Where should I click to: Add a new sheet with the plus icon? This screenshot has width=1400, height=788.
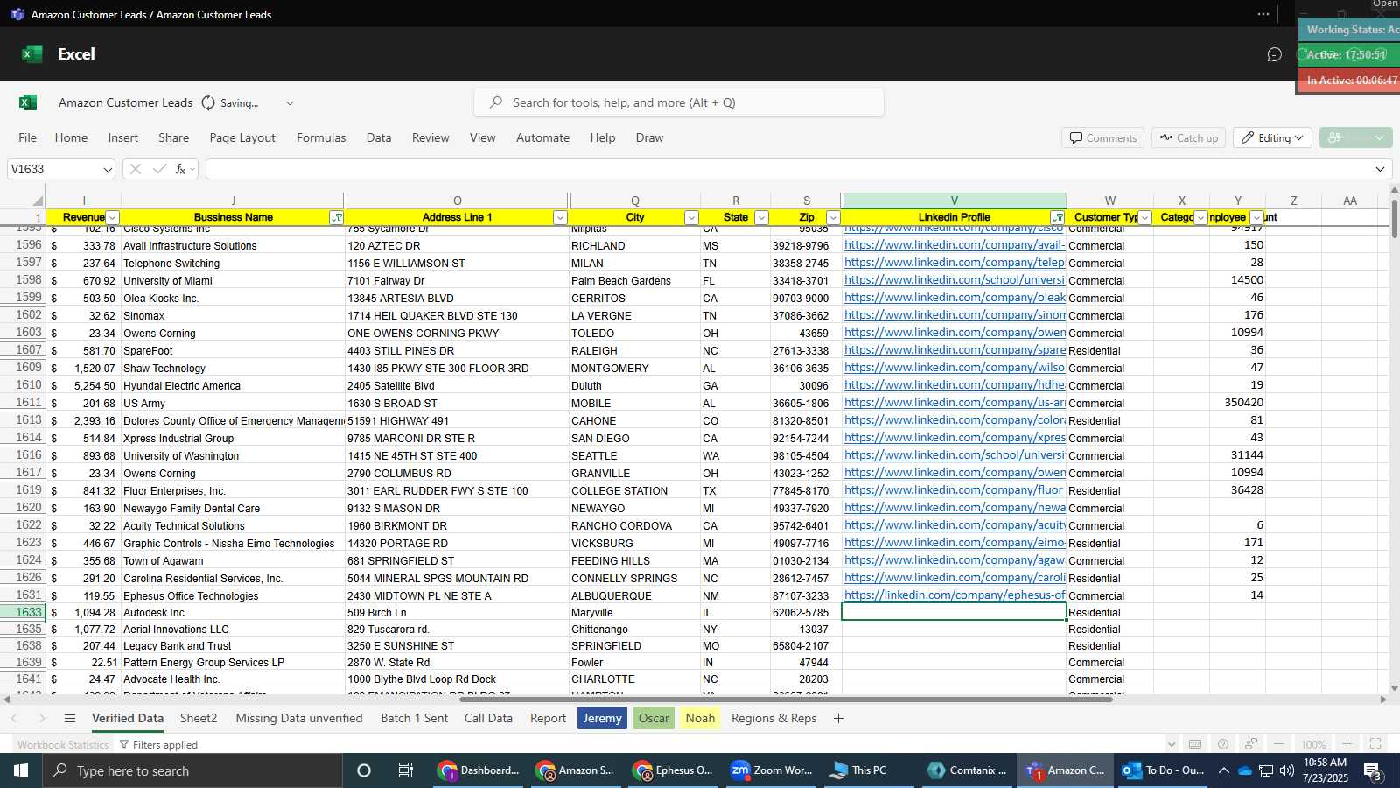(838, 718)
